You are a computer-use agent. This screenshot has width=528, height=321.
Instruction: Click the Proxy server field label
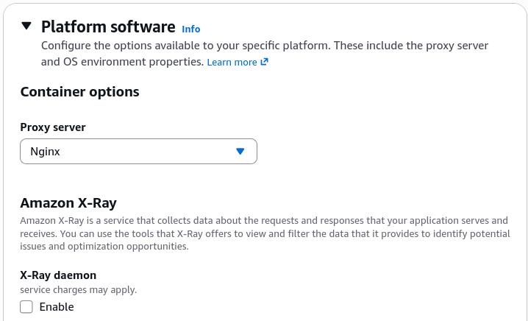point(53,127)
